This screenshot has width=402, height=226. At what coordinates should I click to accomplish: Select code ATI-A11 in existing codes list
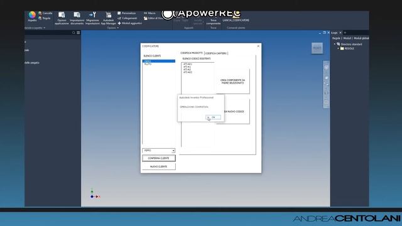[188, 64]
